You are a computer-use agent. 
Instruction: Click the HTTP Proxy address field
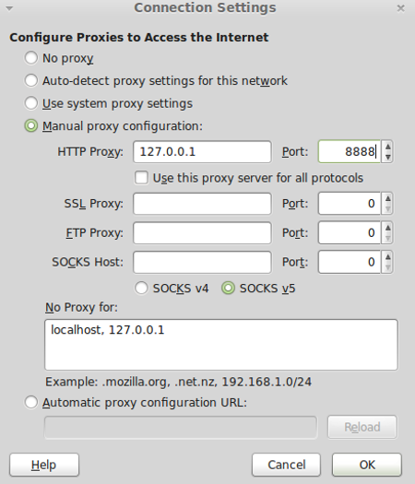click(202, 152)
